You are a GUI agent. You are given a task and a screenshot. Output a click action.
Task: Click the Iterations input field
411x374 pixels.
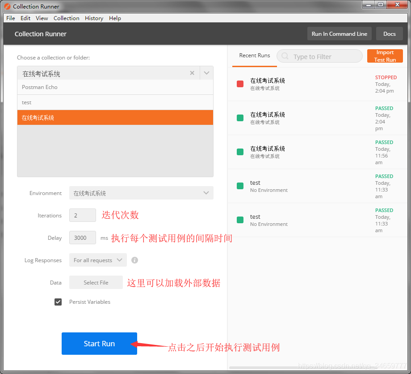(83, 215)
